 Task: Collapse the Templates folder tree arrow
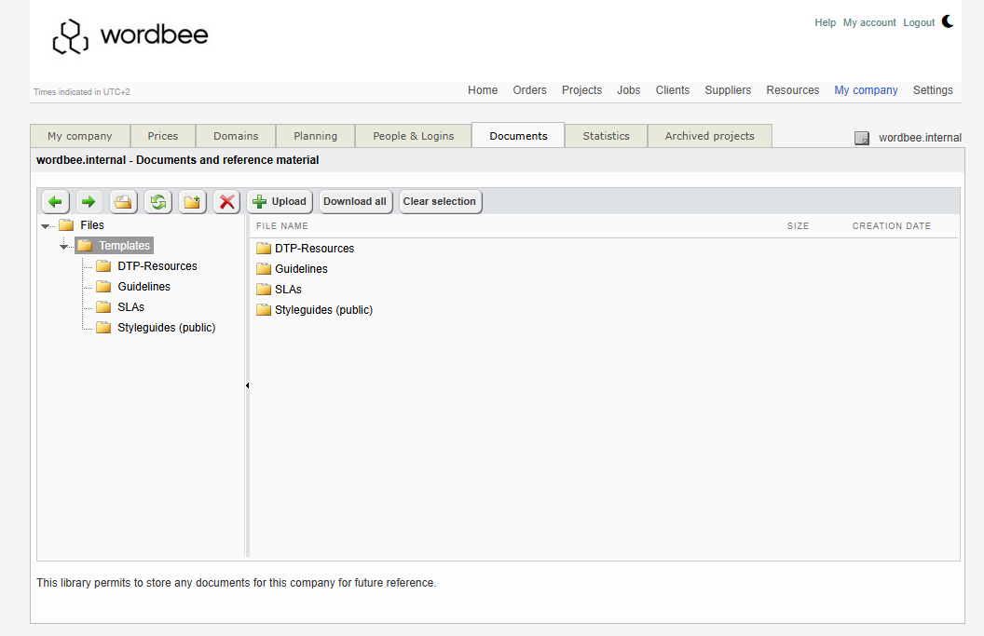point(63,247)
